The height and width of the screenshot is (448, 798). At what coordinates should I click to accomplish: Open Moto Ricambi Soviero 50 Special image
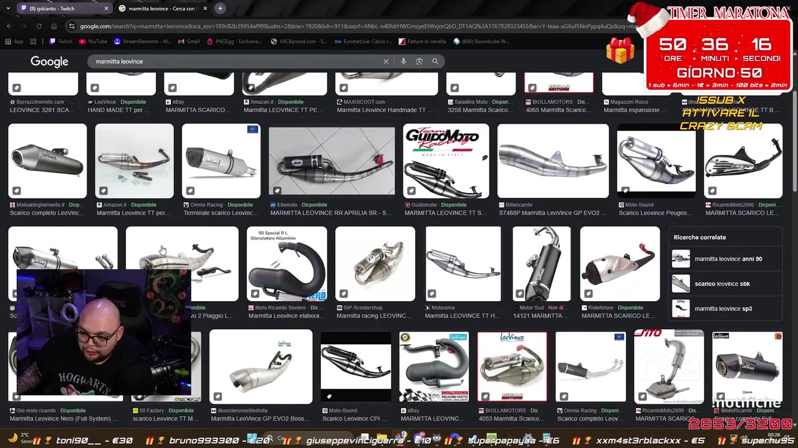(x=287, y=264)
